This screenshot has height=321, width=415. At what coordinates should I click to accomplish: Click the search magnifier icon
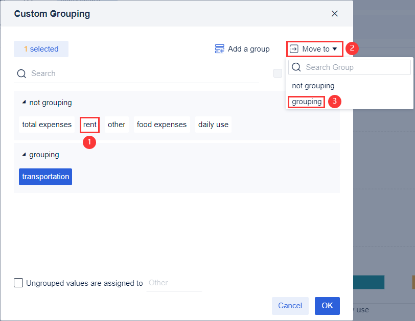pyautogui.click(x=21, y=73)
